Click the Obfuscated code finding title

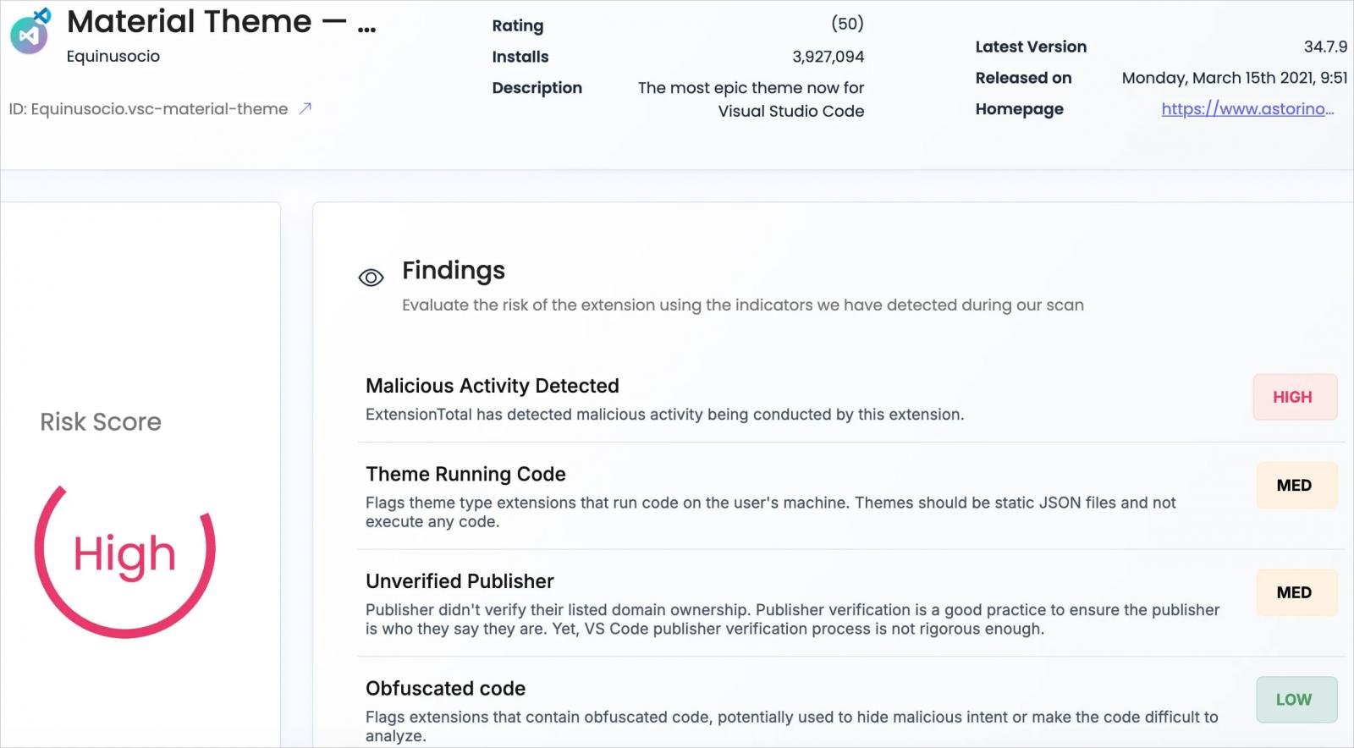(445, 689)
